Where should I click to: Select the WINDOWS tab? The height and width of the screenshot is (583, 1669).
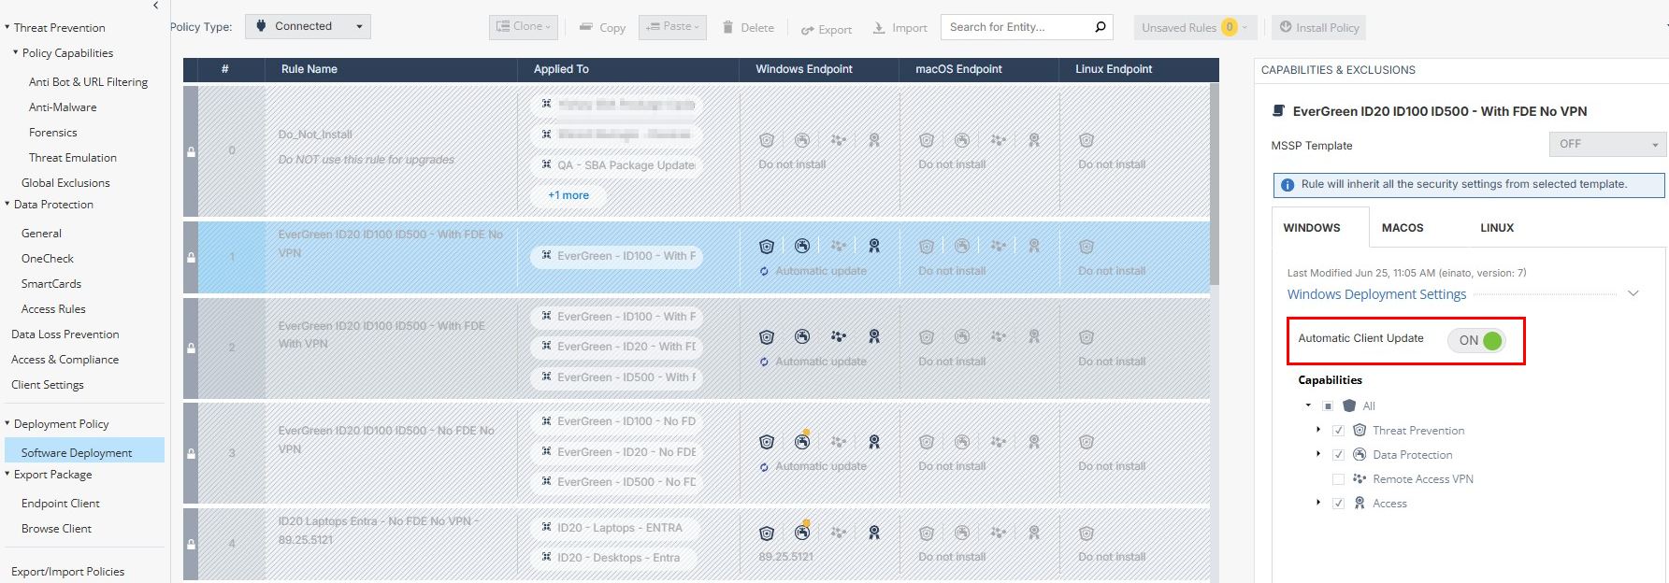(1312, 228)
